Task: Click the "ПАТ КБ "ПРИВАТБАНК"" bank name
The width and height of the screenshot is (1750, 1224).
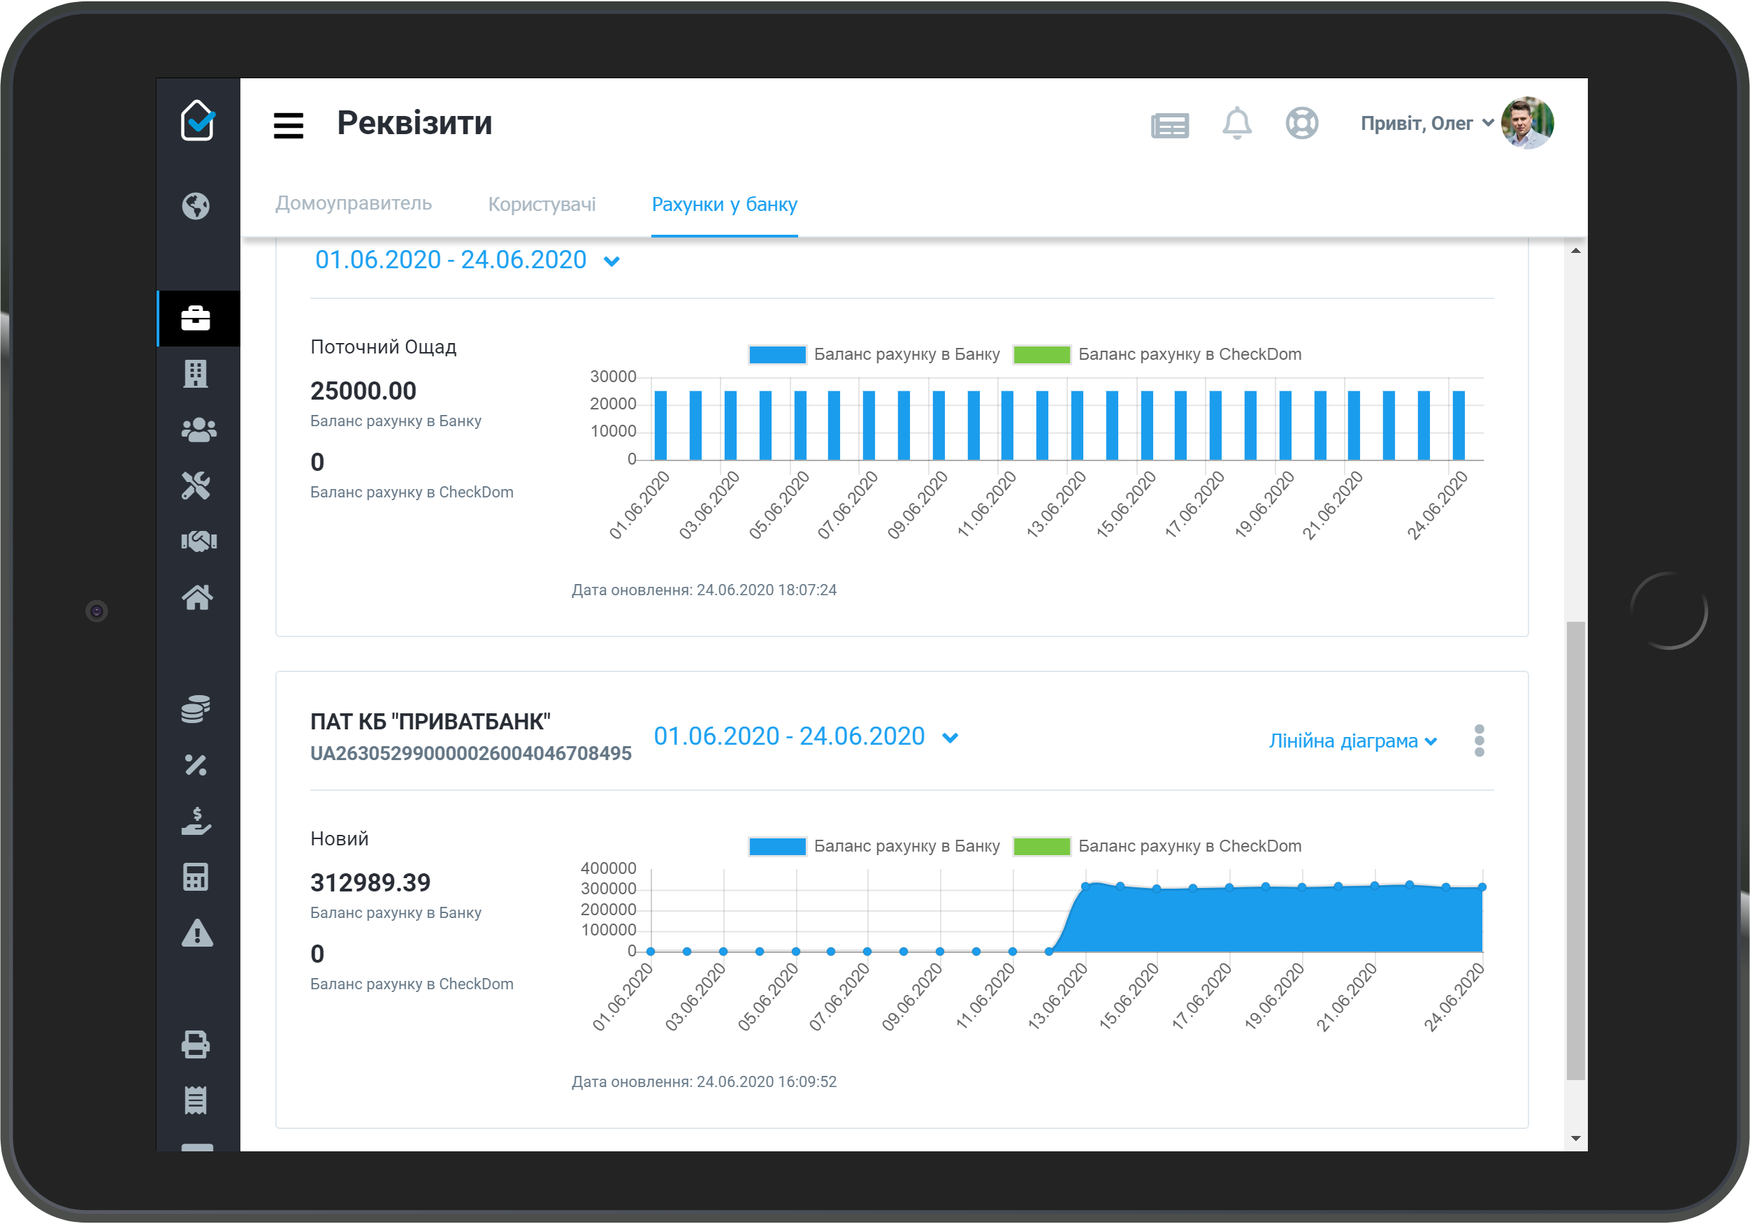Action: (x=431, y=722)
